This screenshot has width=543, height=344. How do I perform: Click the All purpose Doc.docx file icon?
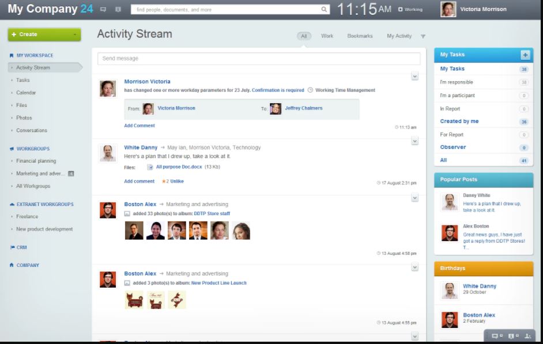(150, 167)
